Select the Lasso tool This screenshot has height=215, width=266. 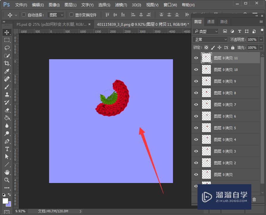pos(7,48)
